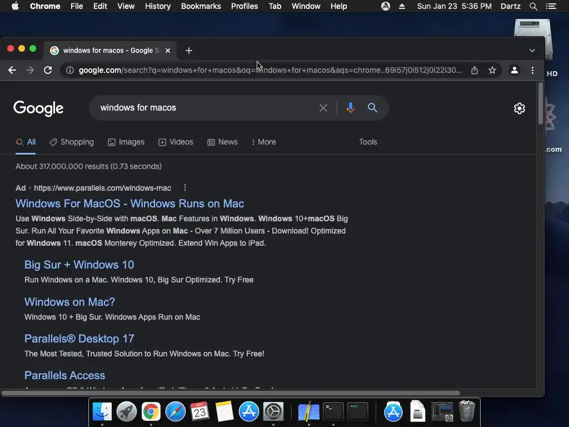Go back to the previous page
This screenshot has width=569, height=427.
pyautogui.click(x=12, y=70)
